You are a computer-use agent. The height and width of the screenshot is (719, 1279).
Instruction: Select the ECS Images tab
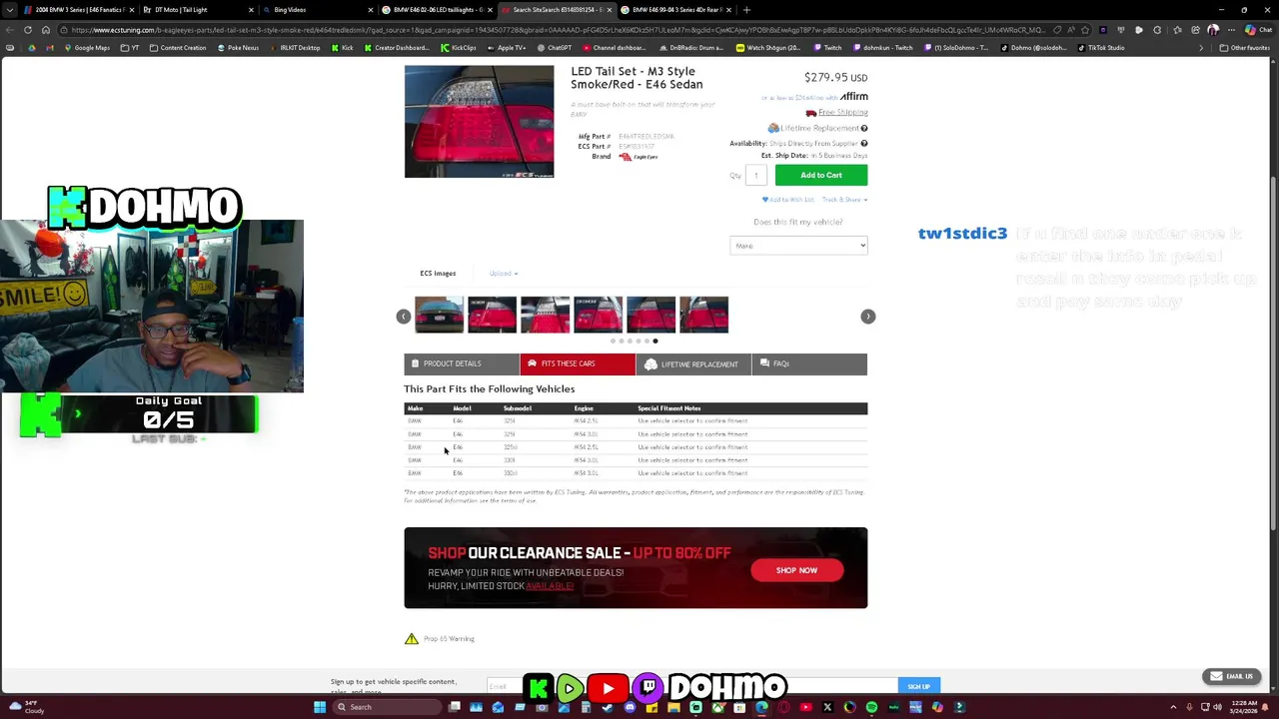coord(438,274)
